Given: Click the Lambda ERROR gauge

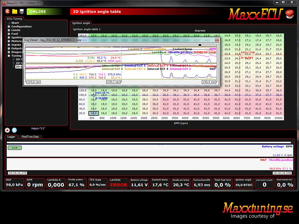Looking at the screenshot, I should click(118, 183).
